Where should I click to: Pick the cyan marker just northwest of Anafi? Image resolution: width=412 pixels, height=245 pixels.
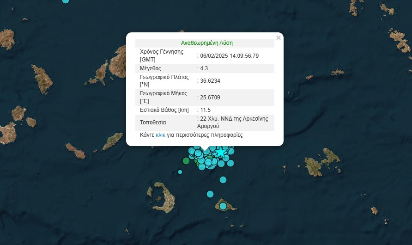pos(210,194)
